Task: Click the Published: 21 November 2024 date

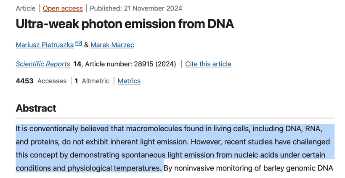Action: pyautogui.click(x=136, y=8)
